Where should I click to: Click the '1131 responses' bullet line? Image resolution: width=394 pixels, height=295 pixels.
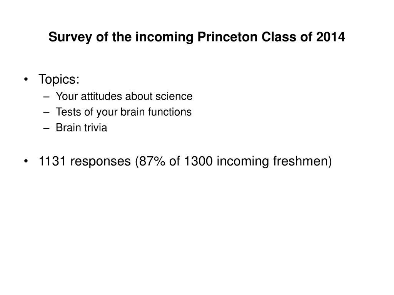pyautogui.click(x=185, y=161)
